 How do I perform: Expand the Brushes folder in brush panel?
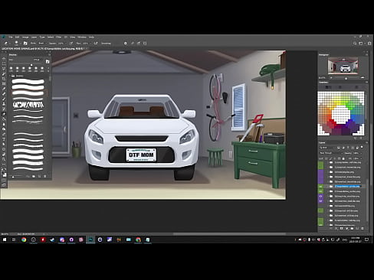(11, 76)
